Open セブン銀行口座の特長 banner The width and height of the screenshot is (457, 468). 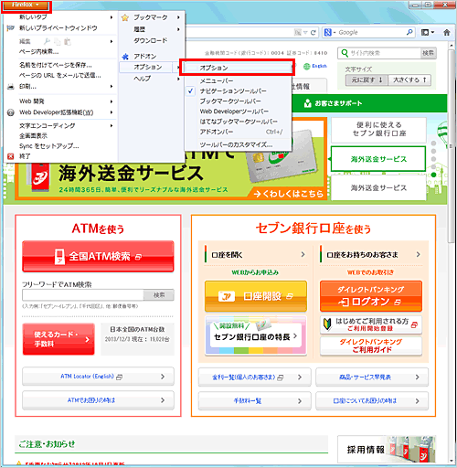[256, 336]
